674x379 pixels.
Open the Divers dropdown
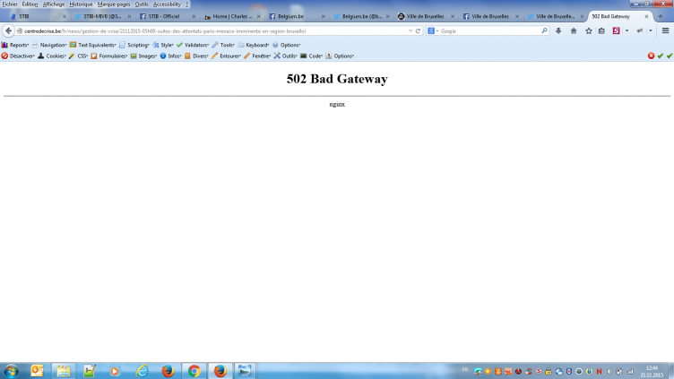point(196,56)
